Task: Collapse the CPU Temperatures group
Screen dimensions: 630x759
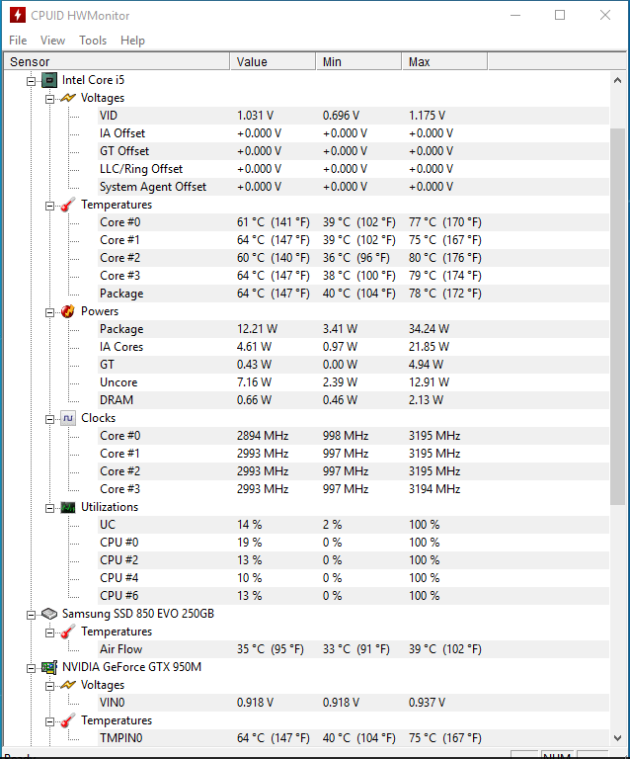Action: pos(49,206)
